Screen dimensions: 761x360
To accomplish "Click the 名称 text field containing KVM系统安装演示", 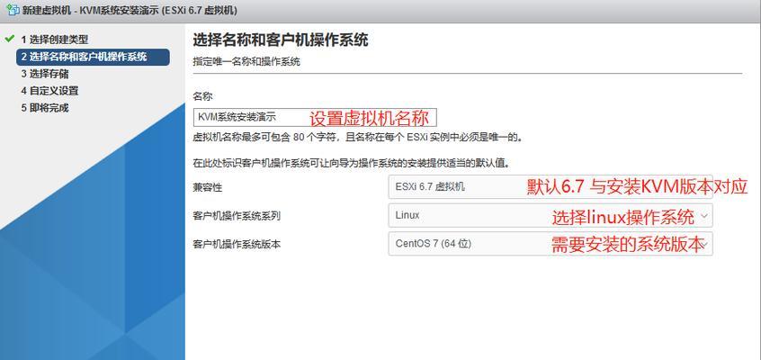I will point(315,118).
